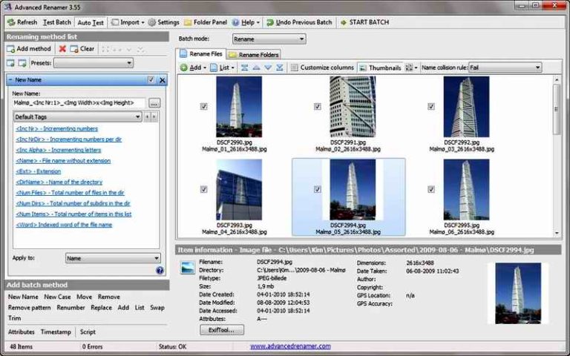Disable the New Name method checkbox
Viewport: 570px width, 356px height.
pos(151,79)
